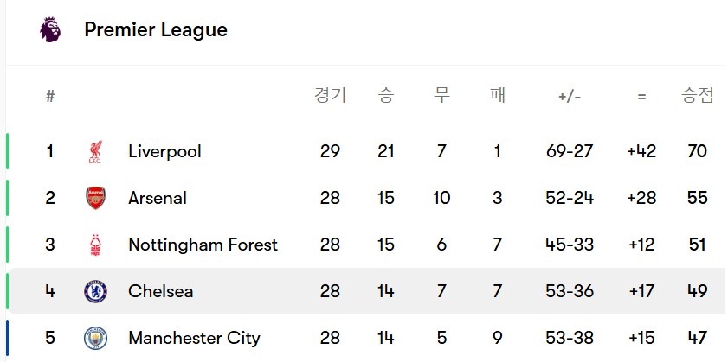Click the 패 losses column header
Screen dimensions: 728x362
tap(497, 96)
